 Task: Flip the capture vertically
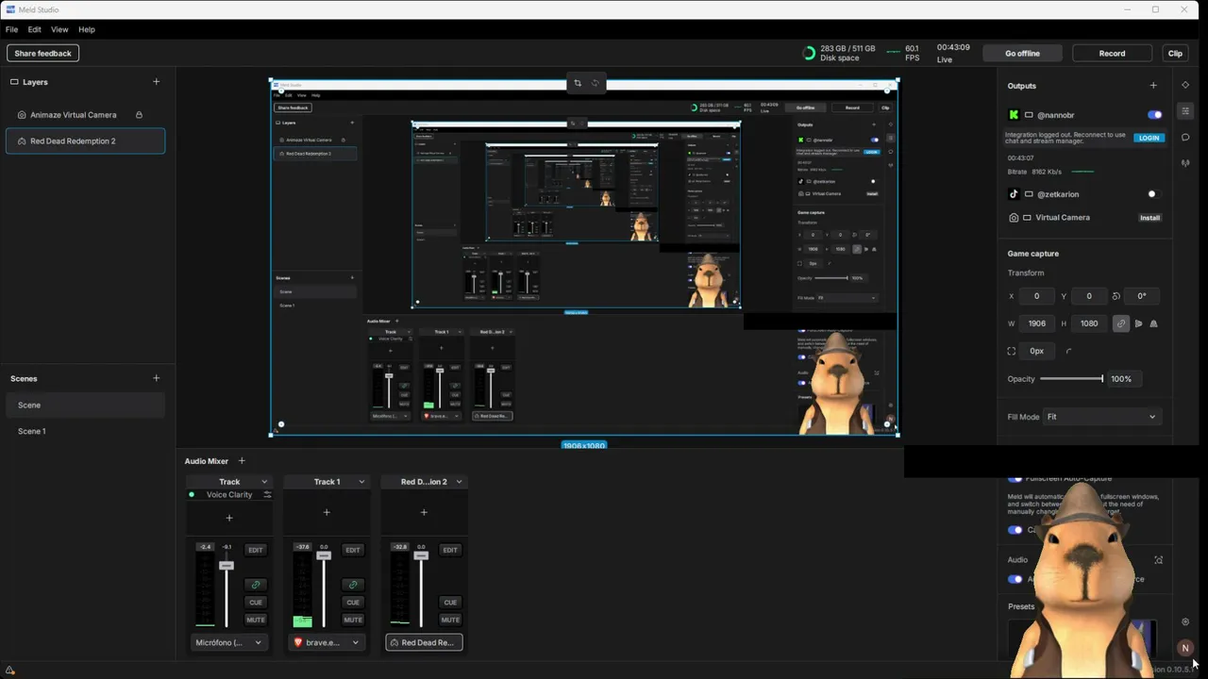1153,323
